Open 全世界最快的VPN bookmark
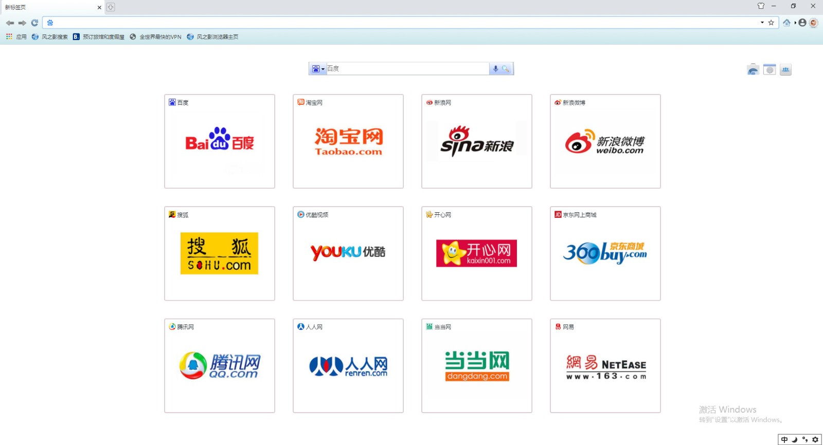This screenshot has width=823, height=445. click(x=155, y=36)
